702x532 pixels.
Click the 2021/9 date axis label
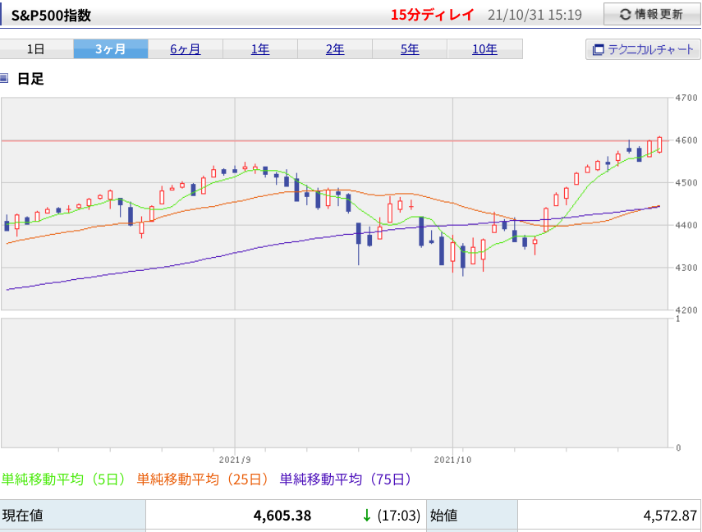pos(235,460)
